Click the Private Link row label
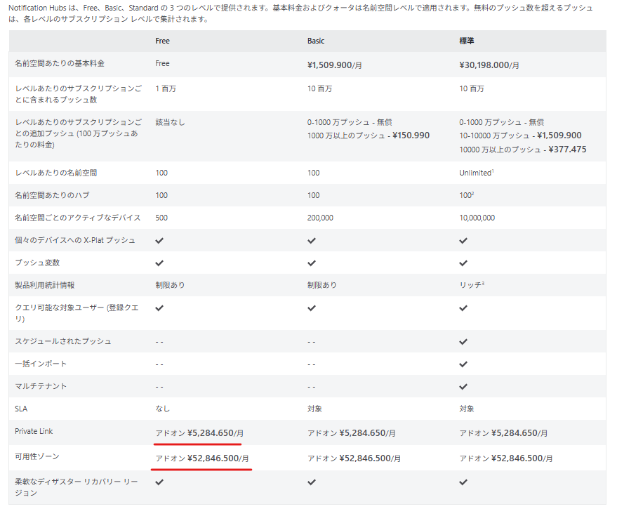 [x=34, y=432]
